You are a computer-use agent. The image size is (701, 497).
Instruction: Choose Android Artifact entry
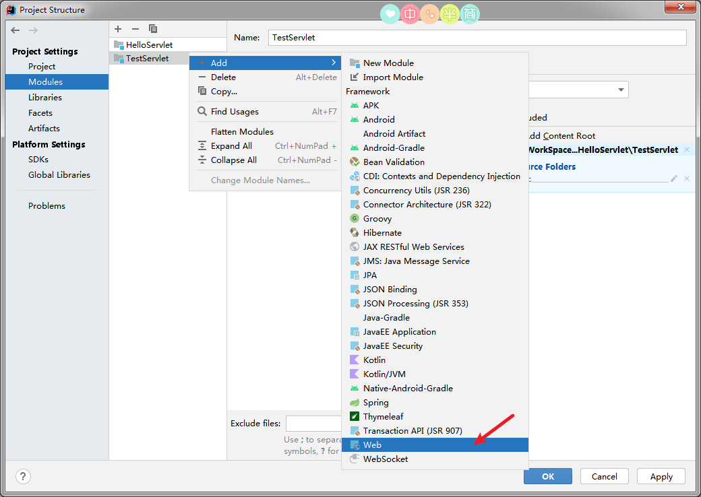[435, 134]
